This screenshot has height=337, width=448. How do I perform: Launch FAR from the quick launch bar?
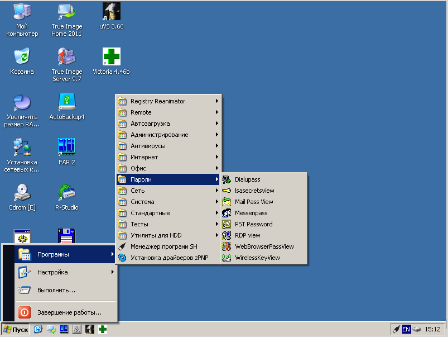point(64,329)
